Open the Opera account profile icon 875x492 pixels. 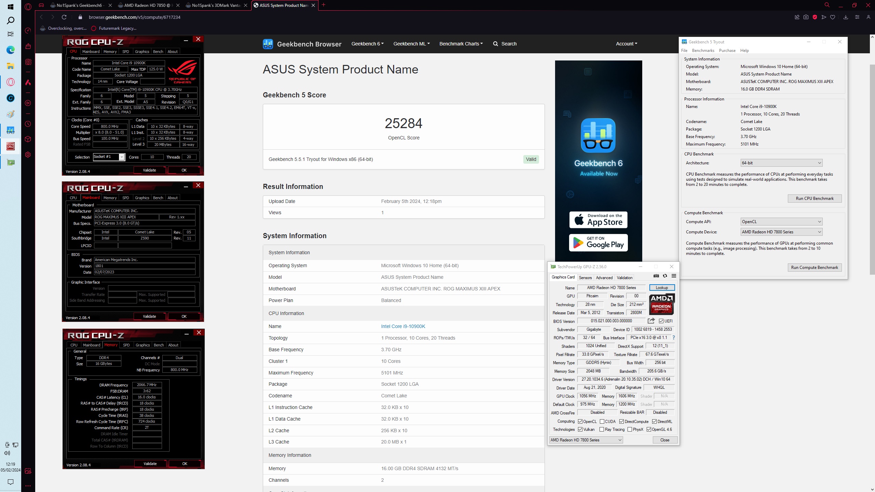[868, 17]
